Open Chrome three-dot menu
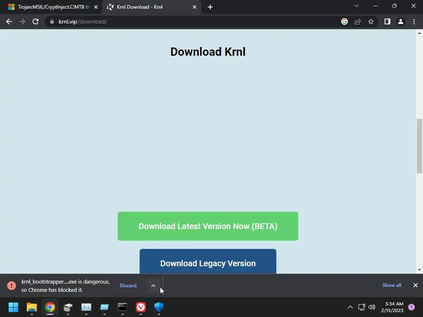This screenshot has height=317, width=423. (x=414, y=21)
